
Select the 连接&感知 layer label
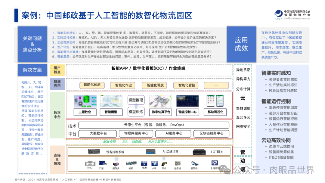[x=57, y=160]
